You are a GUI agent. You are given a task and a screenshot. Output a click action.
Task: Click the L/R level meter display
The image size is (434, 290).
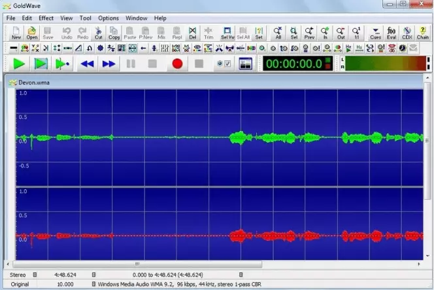coord(385,63)
